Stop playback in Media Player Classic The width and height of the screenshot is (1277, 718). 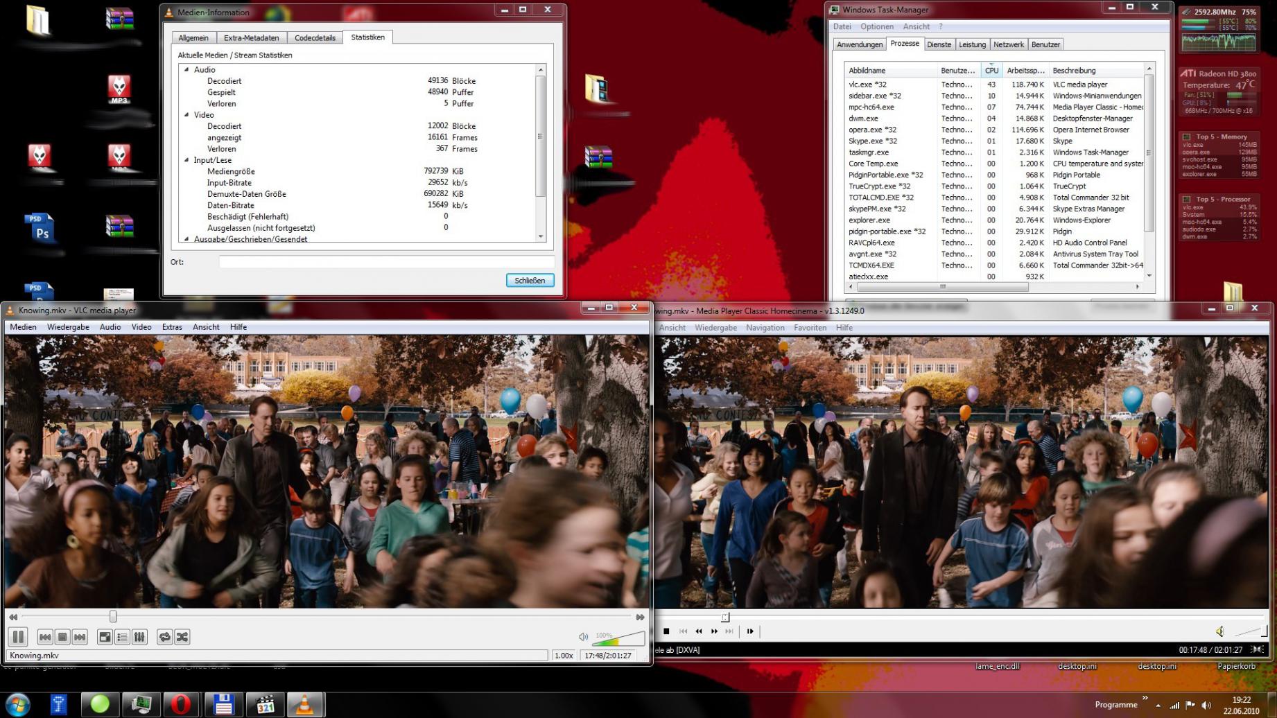click(x=666, y=631)
